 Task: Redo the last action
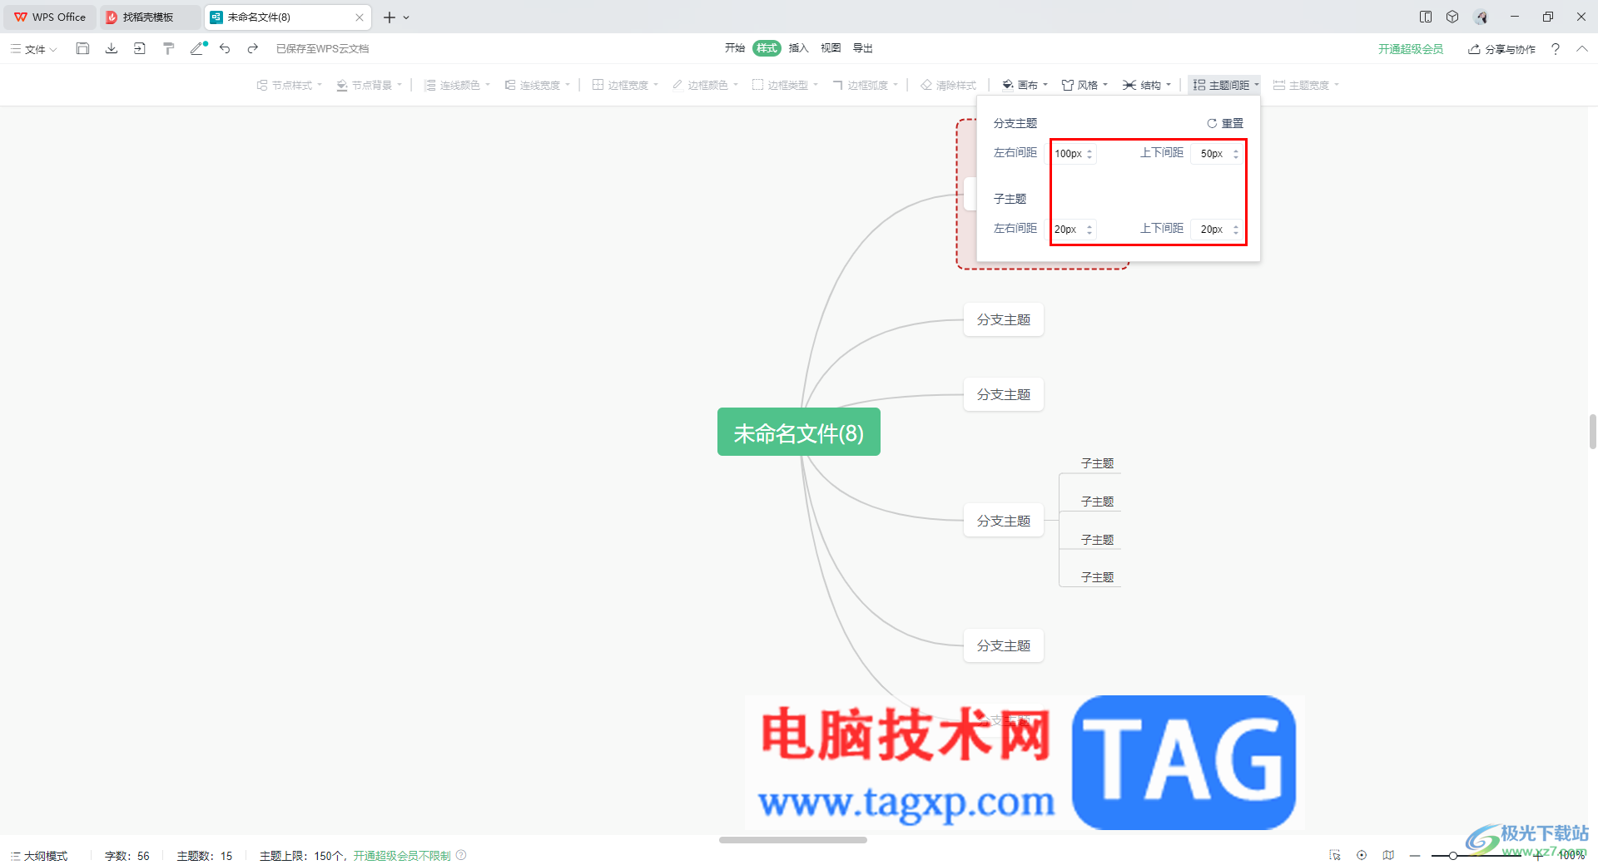(x=253, y=49)
